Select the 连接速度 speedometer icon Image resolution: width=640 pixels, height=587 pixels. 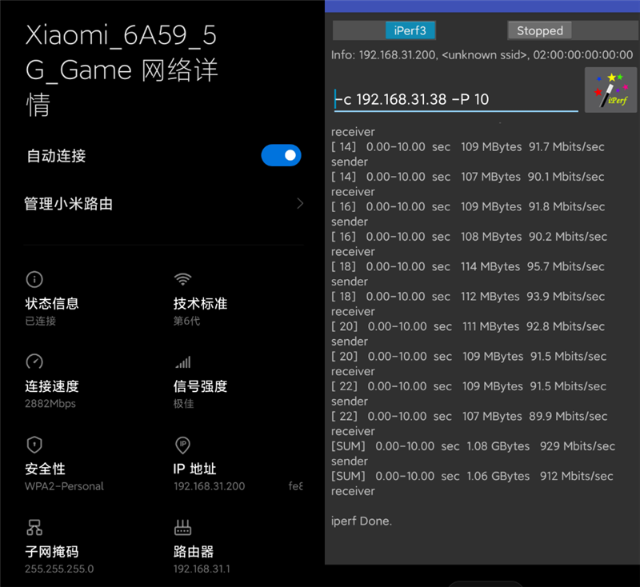pos(34,363)
